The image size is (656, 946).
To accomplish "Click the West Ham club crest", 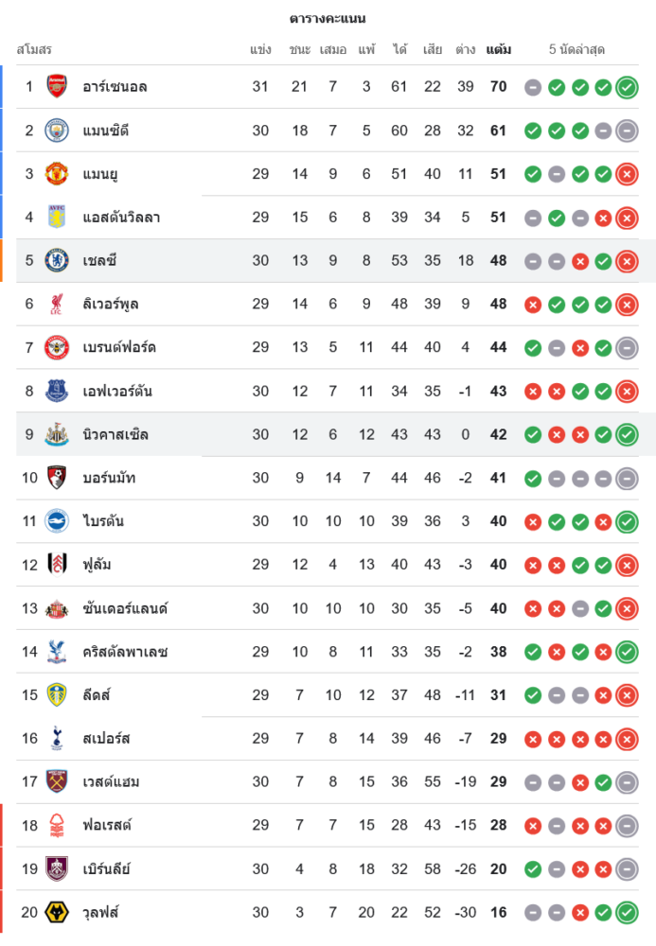I will point(57,782).
